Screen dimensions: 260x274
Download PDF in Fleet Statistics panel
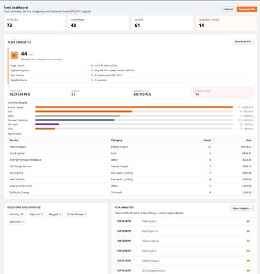pyautogui.click(x=243, y=42)
